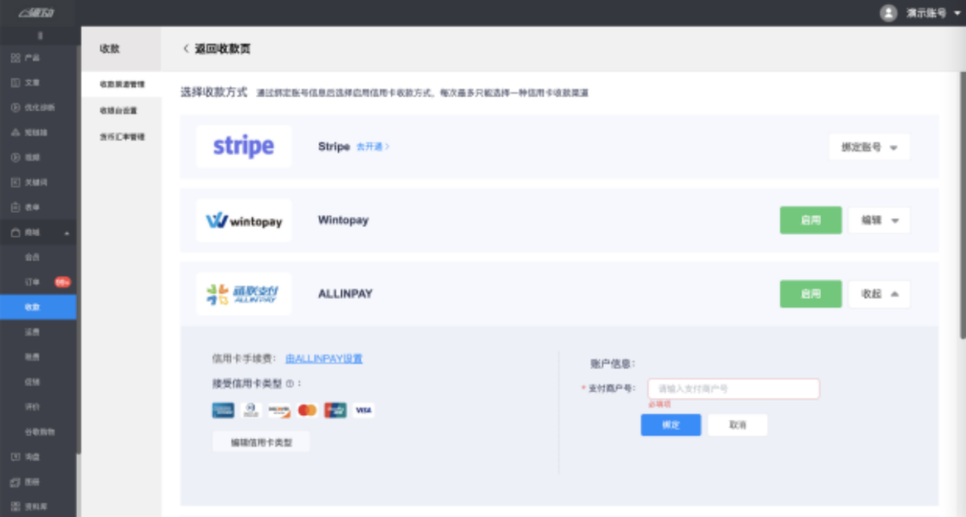Click the Wintopay logo

pos(243,220)
